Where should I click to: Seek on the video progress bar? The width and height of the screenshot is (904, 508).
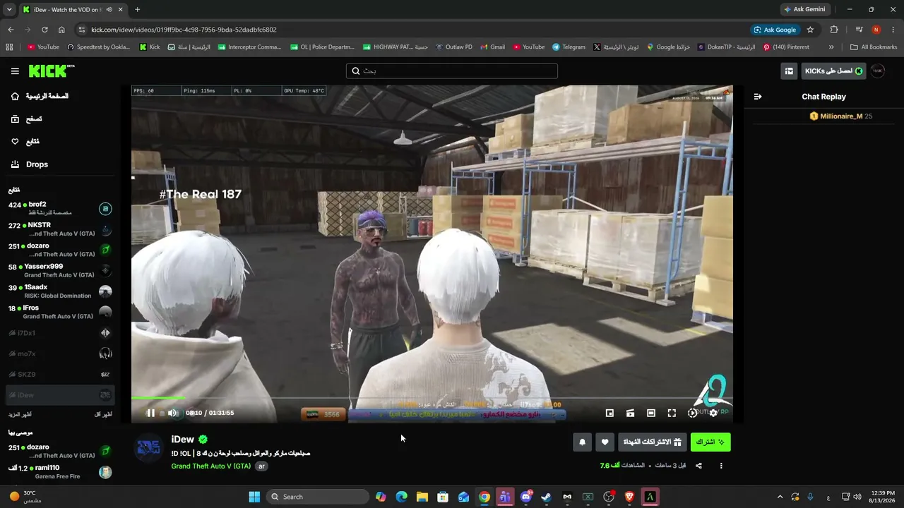(x=432, y=398)
